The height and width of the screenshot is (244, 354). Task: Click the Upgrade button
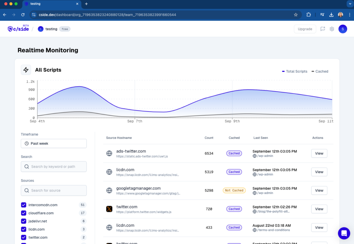[305, 29]
